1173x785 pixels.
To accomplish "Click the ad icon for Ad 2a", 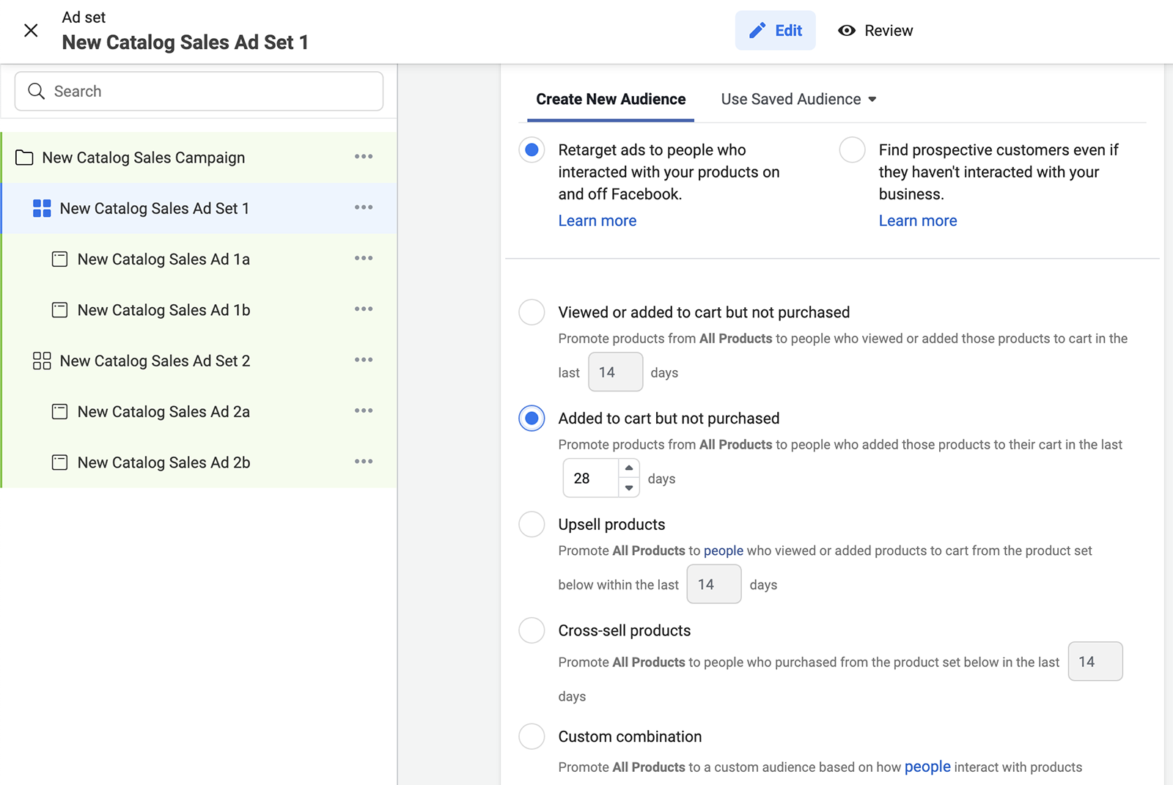I will (x=60, y=411).
